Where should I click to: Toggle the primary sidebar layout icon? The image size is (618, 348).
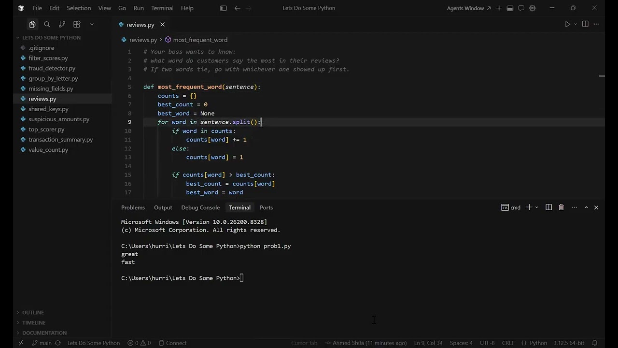coord(223,8)
